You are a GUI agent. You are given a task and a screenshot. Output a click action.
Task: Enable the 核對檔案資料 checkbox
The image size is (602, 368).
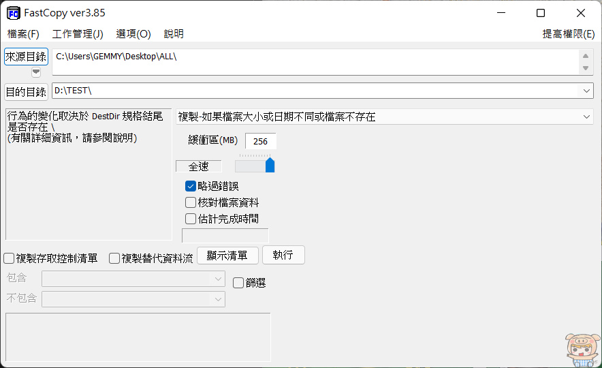pos(191,202)
